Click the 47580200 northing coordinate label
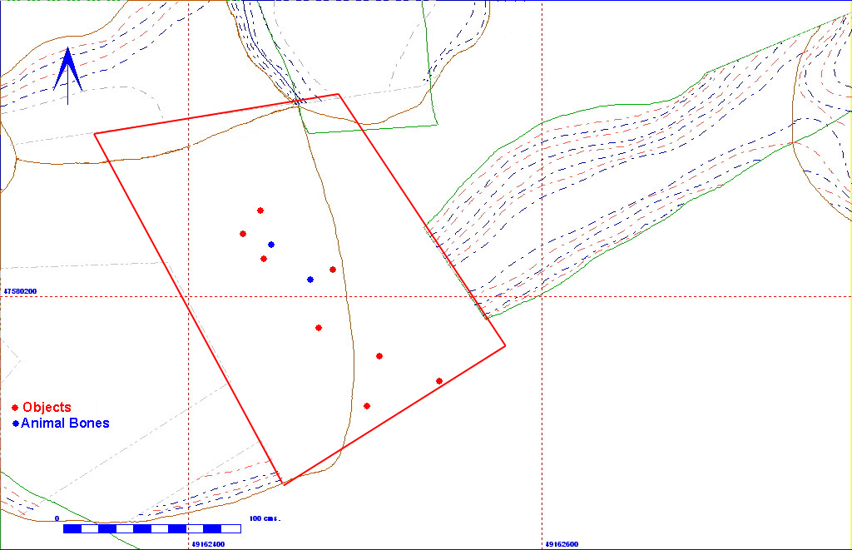The image size is (852, 550). 20,291
